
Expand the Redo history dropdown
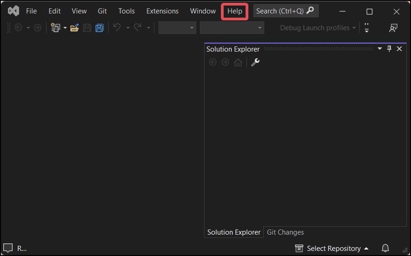pyautogui.click(x=148, y=28)
